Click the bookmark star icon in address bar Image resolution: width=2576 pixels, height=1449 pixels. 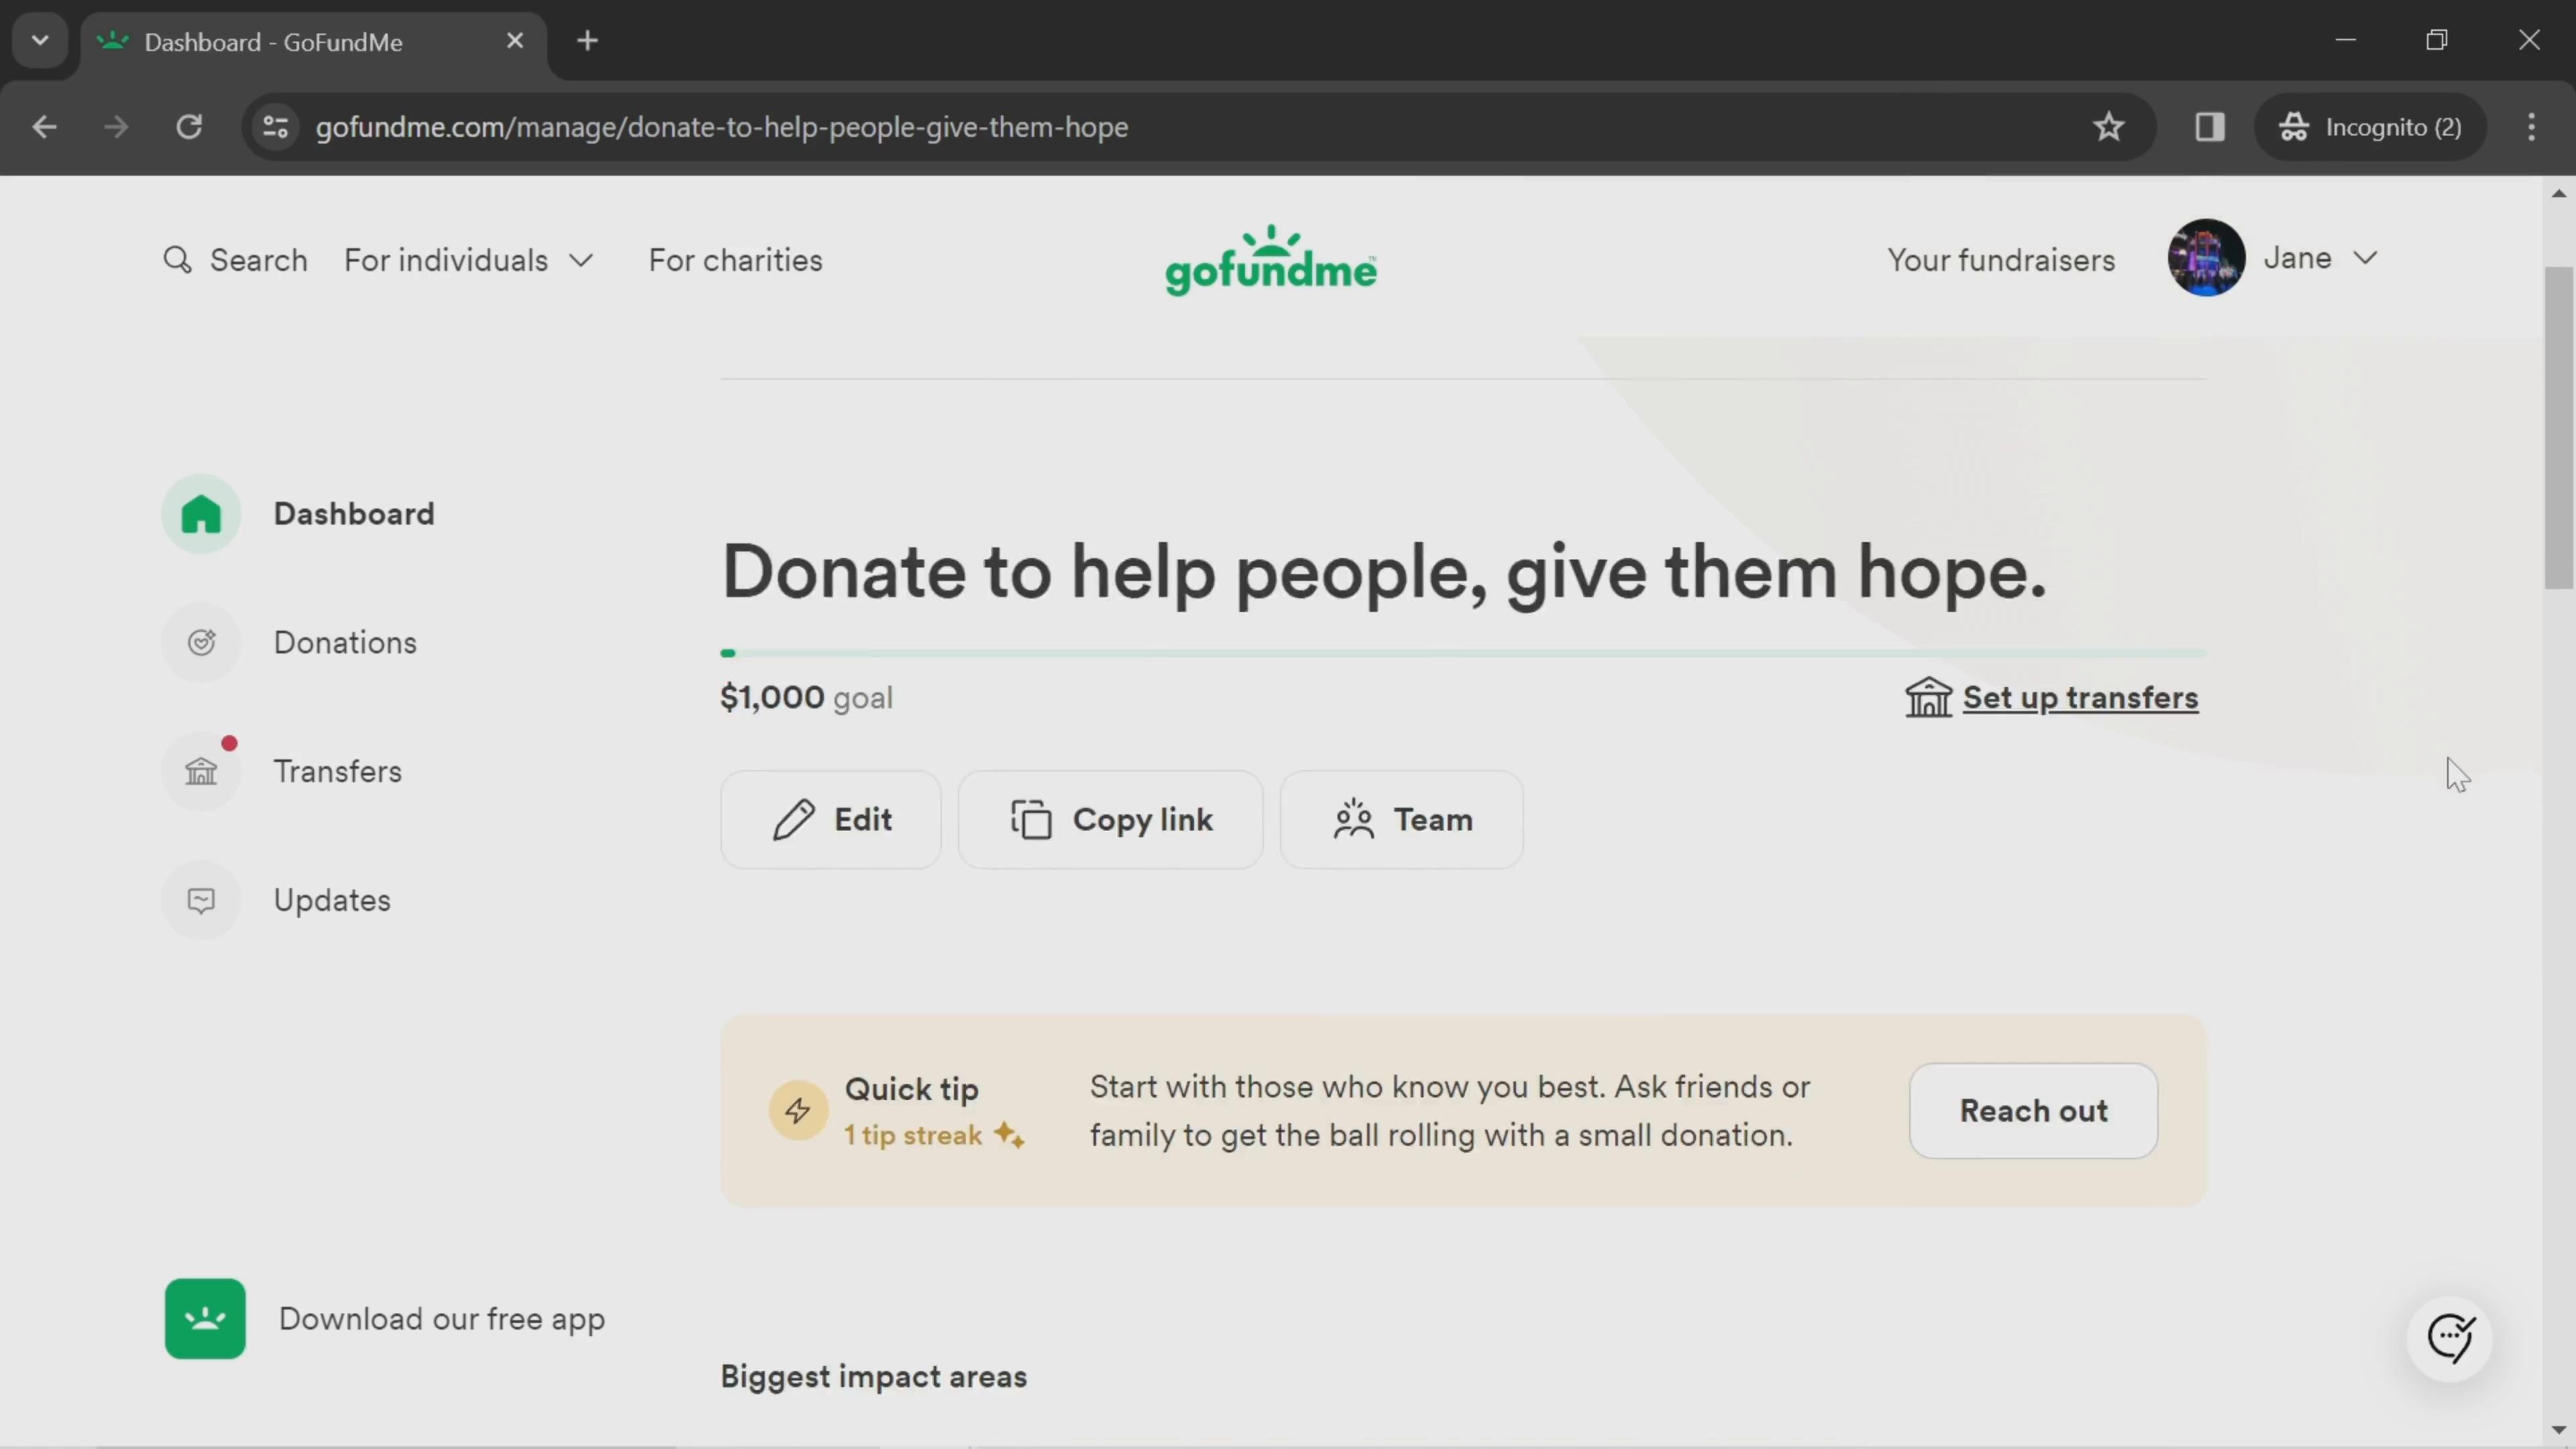click(2109, 125)
